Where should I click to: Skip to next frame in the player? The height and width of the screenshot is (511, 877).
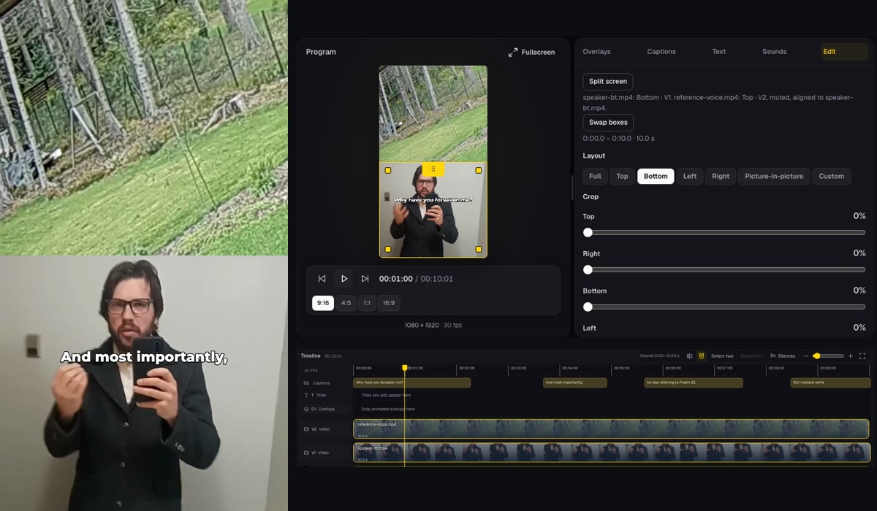(365, 279)
